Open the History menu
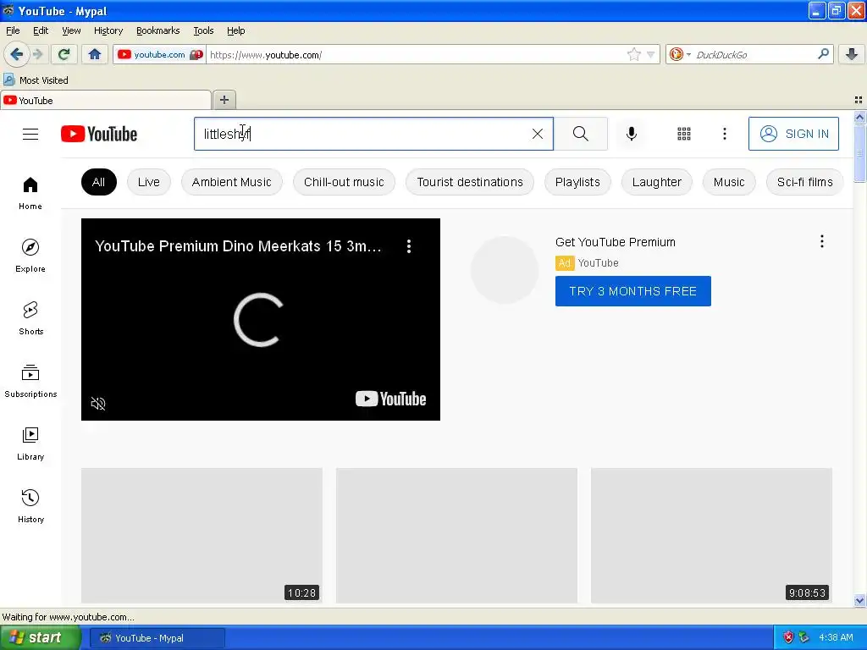The width and height of the screenshot is (867, 650). click(108, 30)
